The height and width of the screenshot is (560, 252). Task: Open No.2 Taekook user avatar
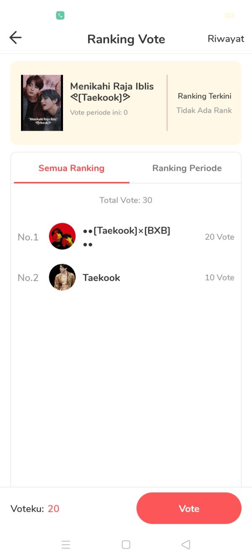[62, 277]
